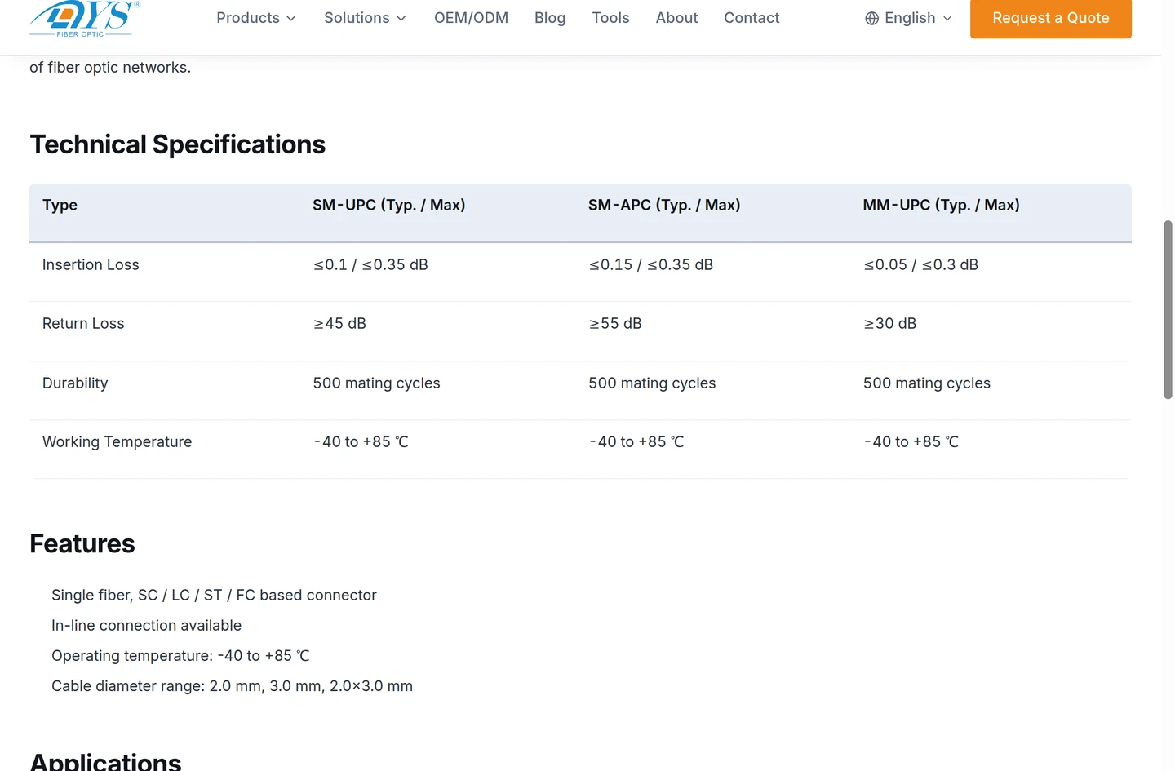The height and width of the screenshot is (771, 1175).
Task: Open the Solutions menu
Action: pyautogui.click(x=365, y=18)
